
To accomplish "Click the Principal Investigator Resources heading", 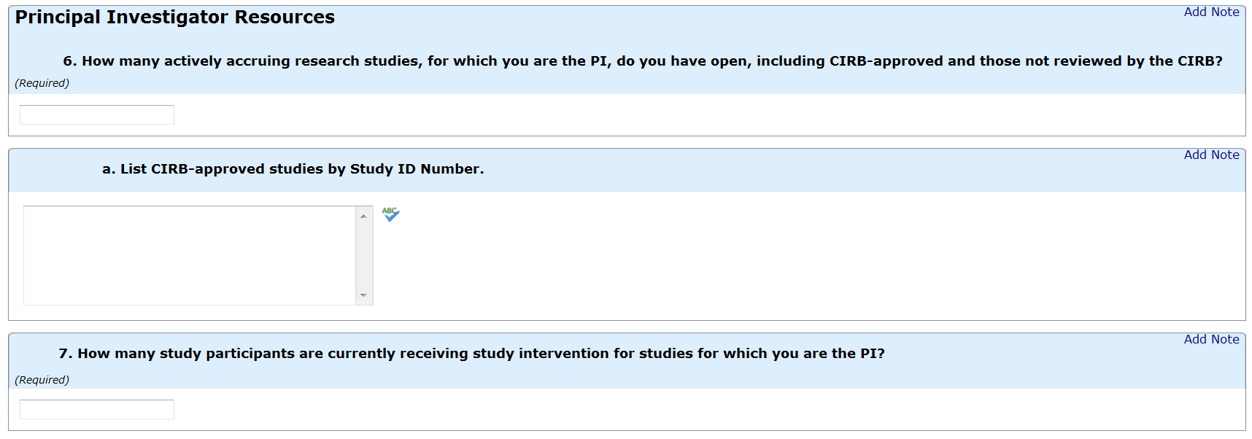I will pos(175,18).
